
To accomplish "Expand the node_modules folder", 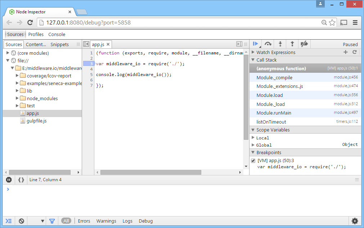I will coord(18,98).
